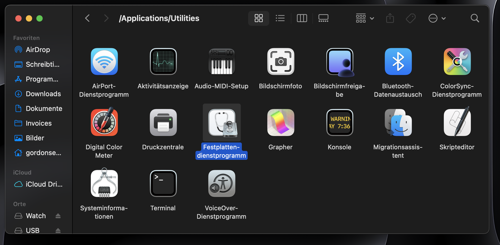Open Systeminformationen
500x245 pixels.
click(104, 183)
